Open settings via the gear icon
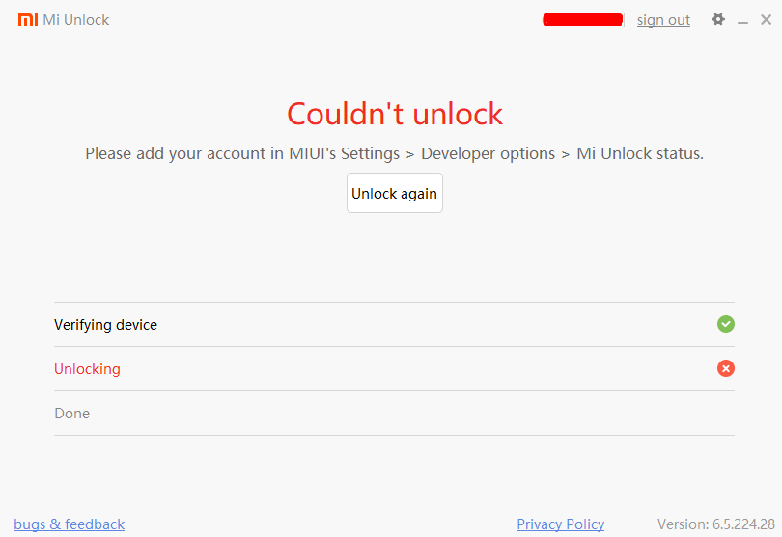Screen dimensions: 782x537 click(717, 19)
